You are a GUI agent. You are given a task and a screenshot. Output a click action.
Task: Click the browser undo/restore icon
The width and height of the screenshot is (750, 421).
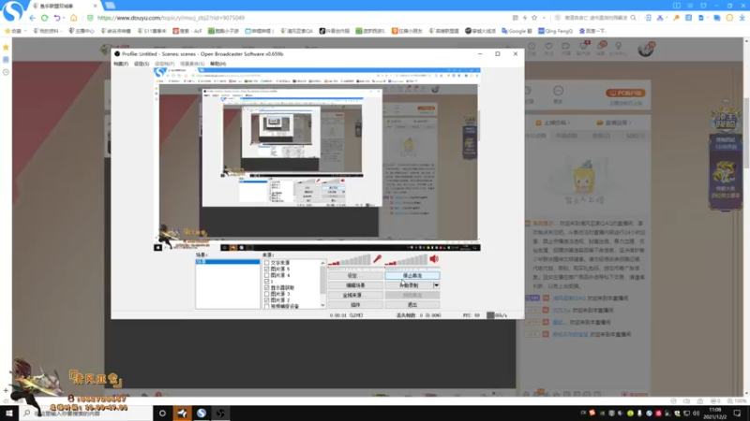point(57,18)
